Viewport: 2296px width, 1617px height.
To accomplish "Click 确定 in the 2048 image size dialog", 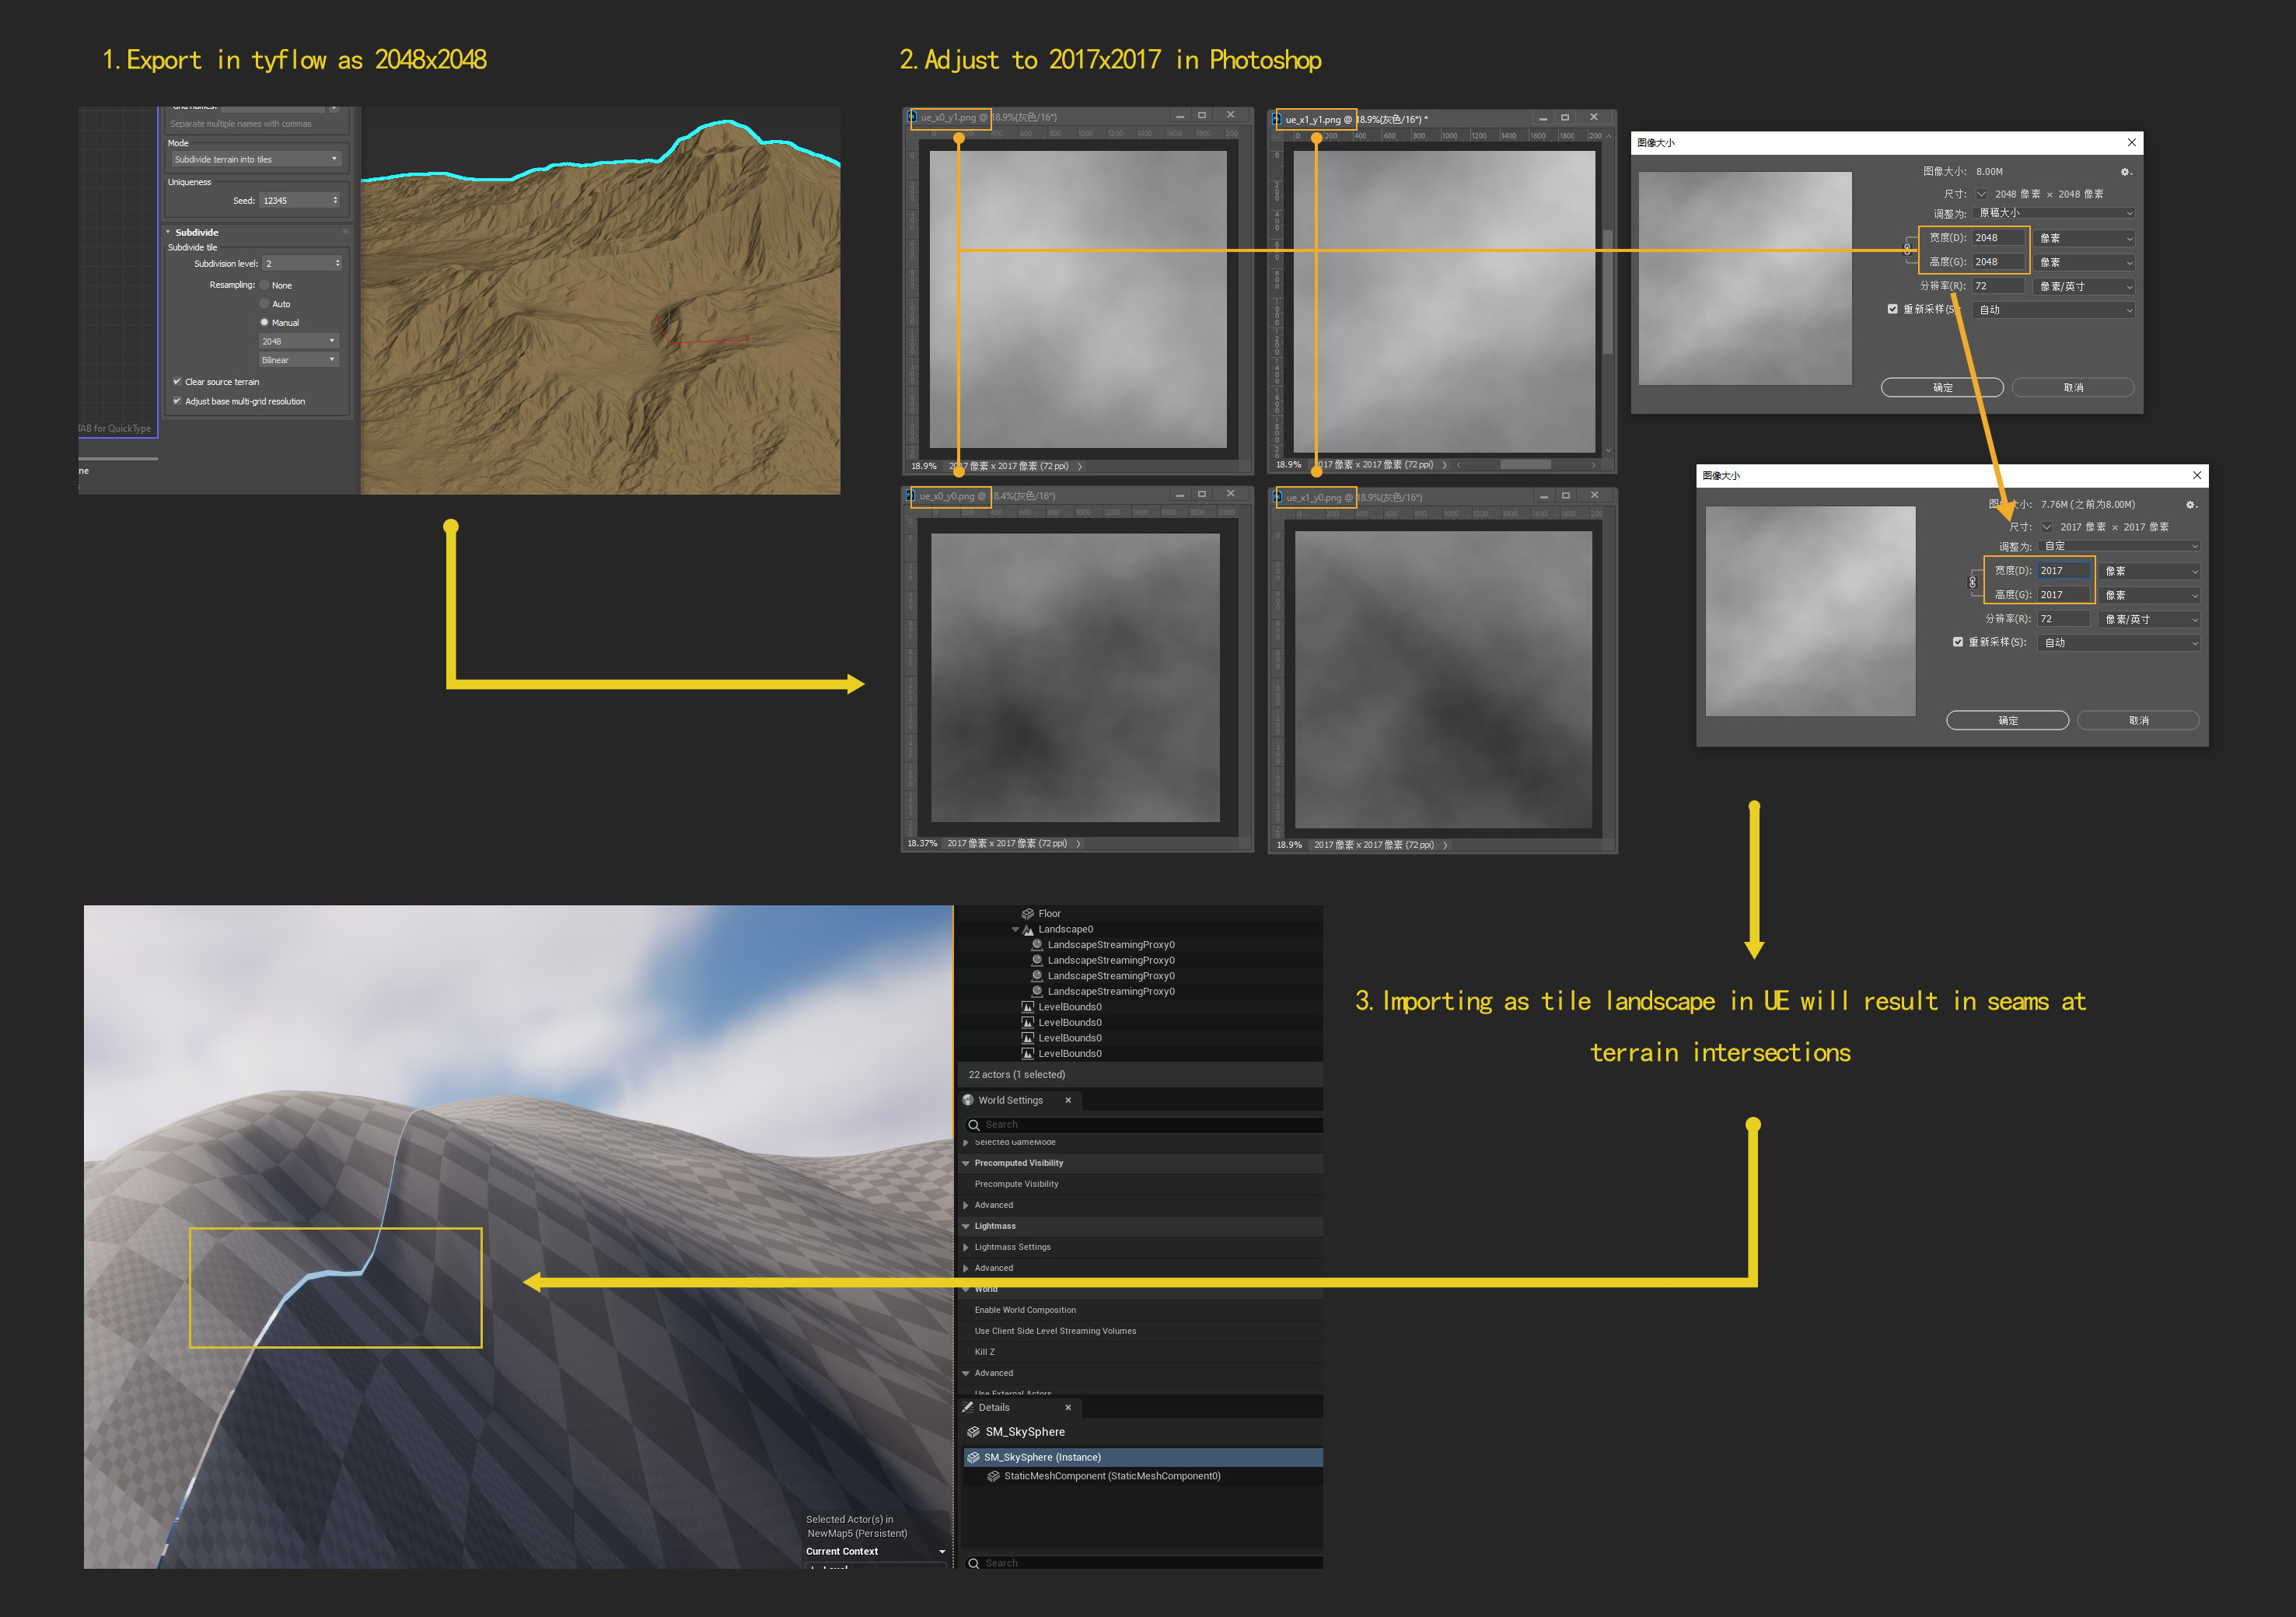I will (1942, 387).
